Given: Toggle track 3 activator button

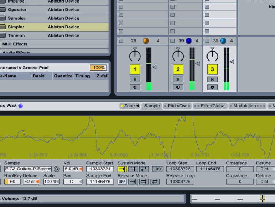Looking at the screenshot, I should [212, 69].
